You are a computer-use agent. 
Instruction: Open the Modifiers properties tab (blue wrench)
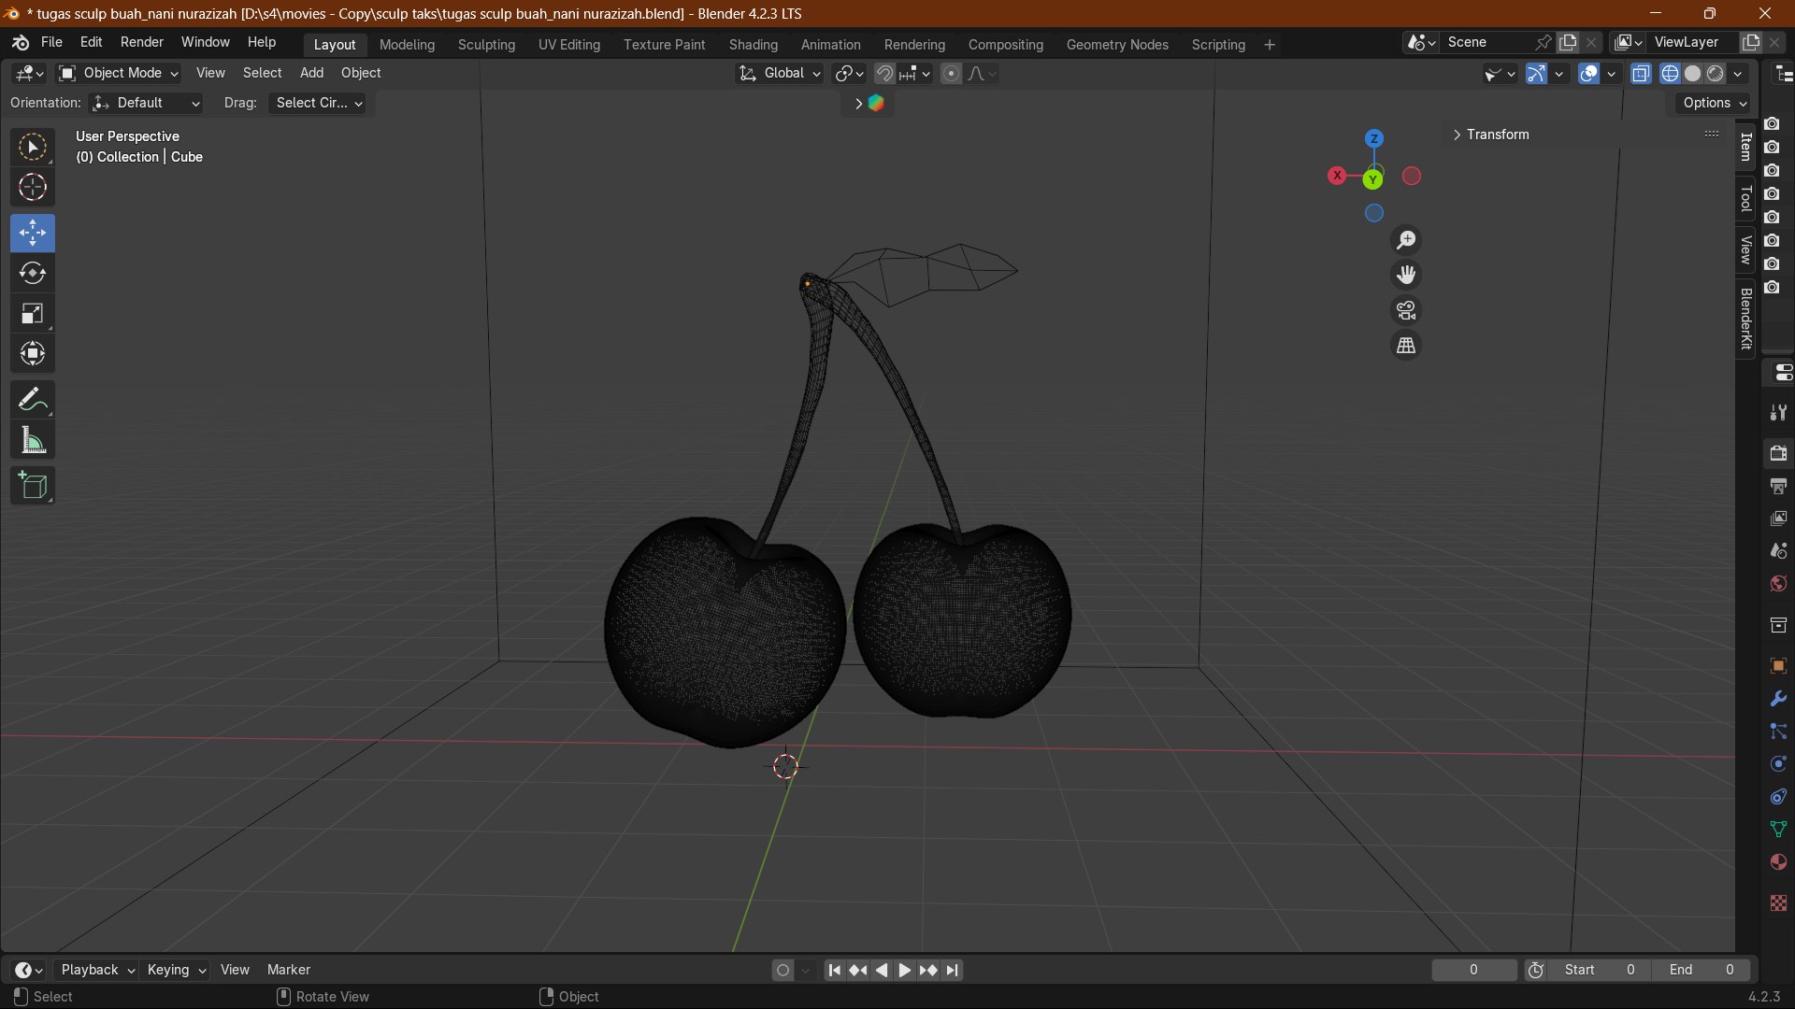tap(1778, 699)
